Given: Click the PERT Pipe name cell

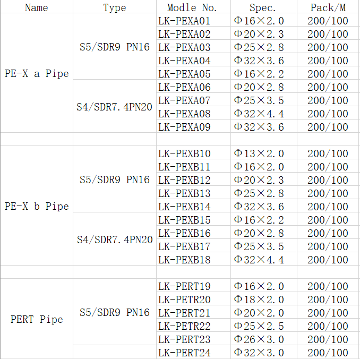Looking at the screenshot, I should pos(37,319).
